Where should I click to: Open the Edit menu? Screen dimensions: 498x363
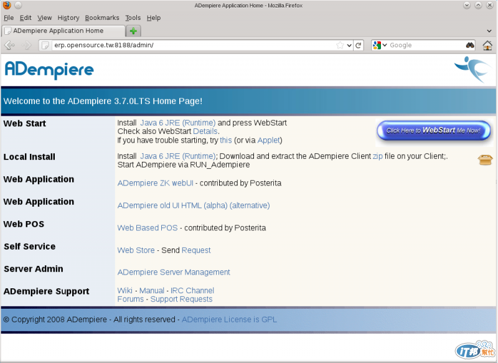(26, 18)
